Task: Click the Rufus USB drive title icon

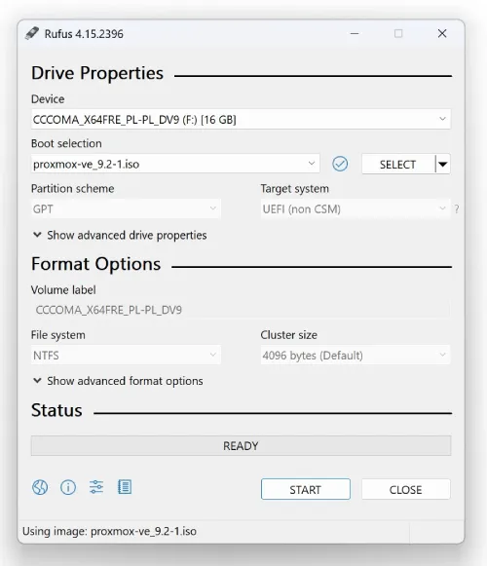Action: tap(32, 33)
